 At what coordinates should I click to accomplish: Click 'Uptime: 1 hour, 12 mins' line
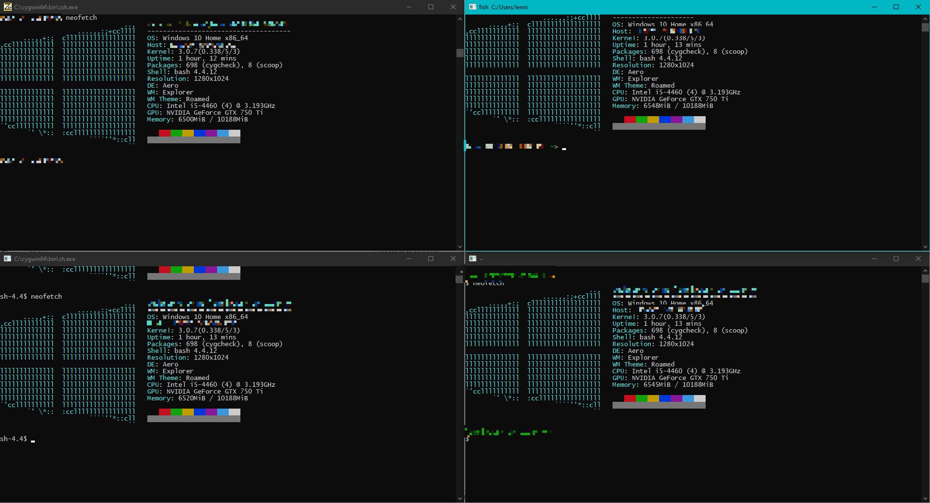pyautogui.click(x=191, y=58)
